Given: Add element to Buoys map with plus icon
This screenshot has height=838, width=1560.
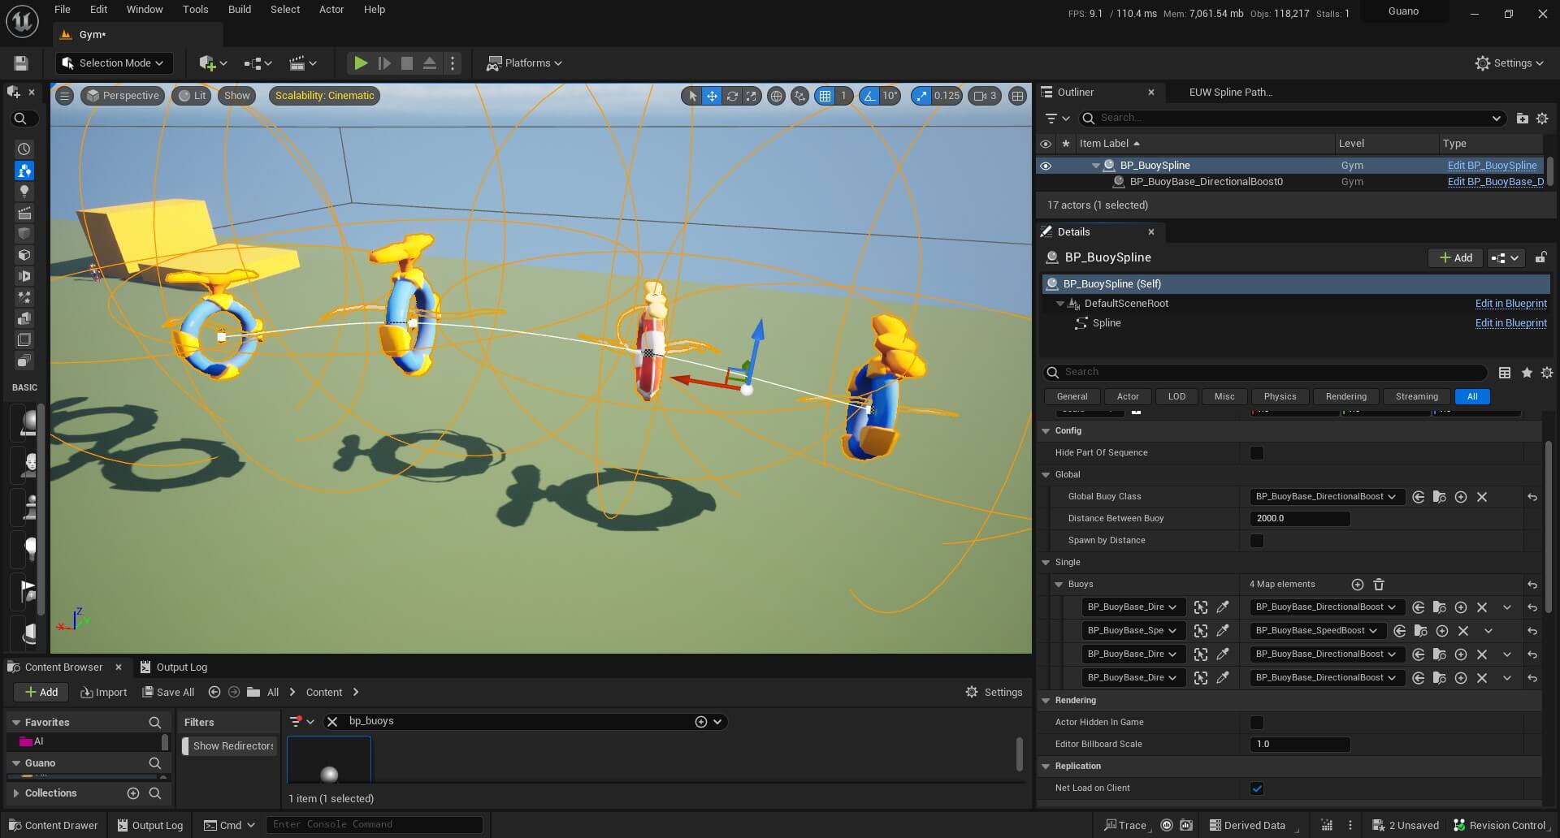Looking at the screenshot, I should [x=1357, y=585].
